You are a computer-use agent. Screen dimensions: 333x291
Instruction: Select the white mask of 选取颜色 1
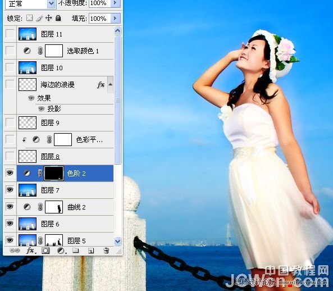(x=54, y=51)
